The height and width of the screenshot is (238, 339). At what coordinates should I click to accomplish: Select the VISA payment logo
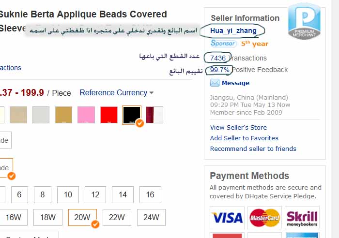(227, 218)
